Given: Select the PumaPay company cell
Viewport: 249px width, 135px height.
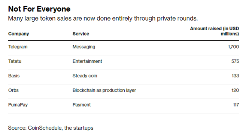Looking at the screenshot, I should pos(18,105).
